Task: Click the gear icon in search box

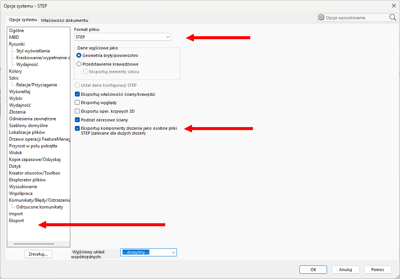Action: pos(321,17)
